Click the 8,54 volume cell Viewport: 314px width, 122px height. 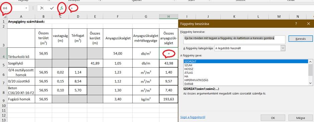[78, 81]
